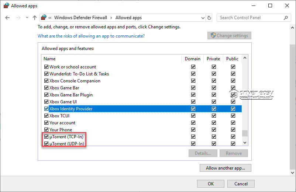Screen dimensions: 296x192
Task: Click the Private column header
Action: coord(213,59)
